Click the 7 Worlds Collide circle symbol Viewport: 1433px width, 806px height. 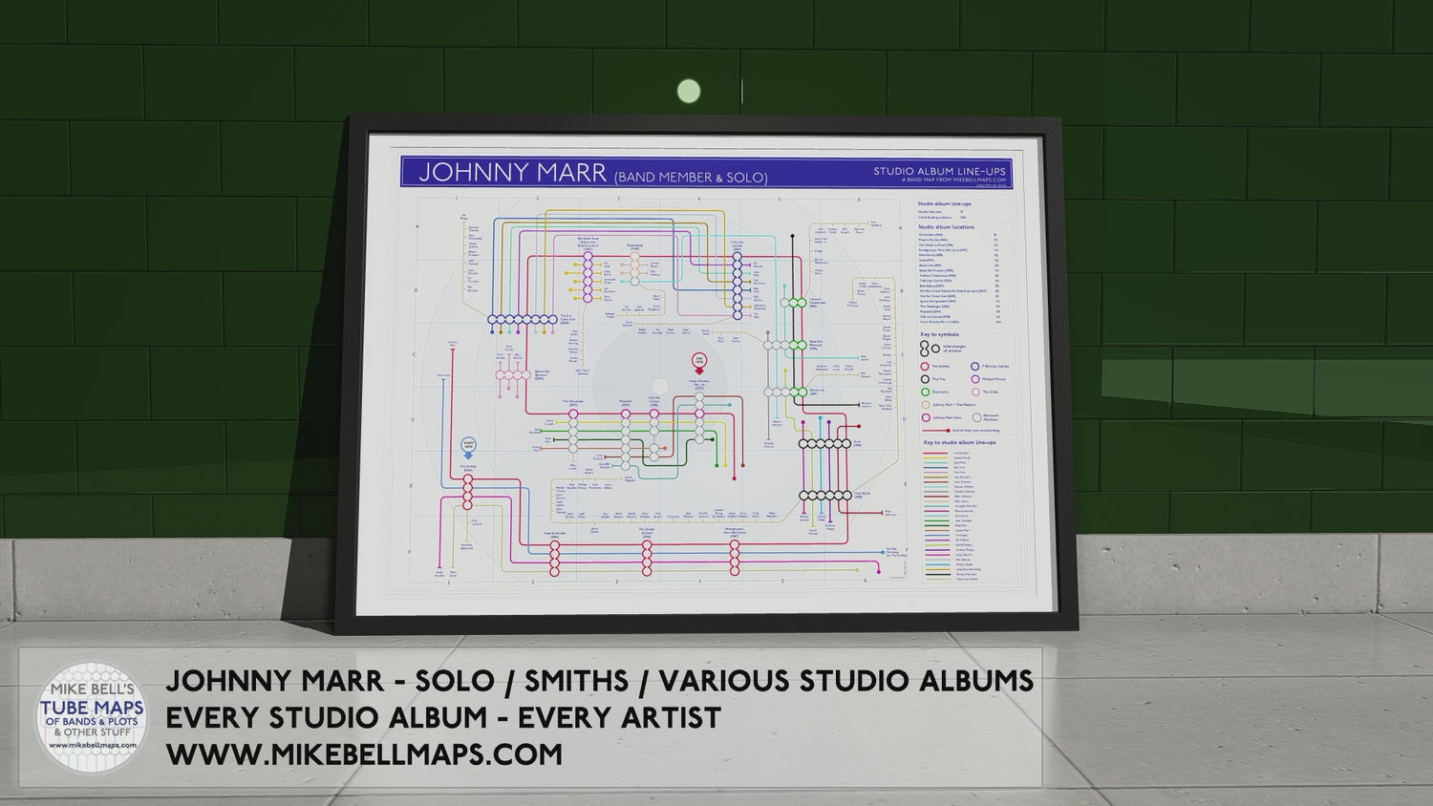(x=975, y=367)
